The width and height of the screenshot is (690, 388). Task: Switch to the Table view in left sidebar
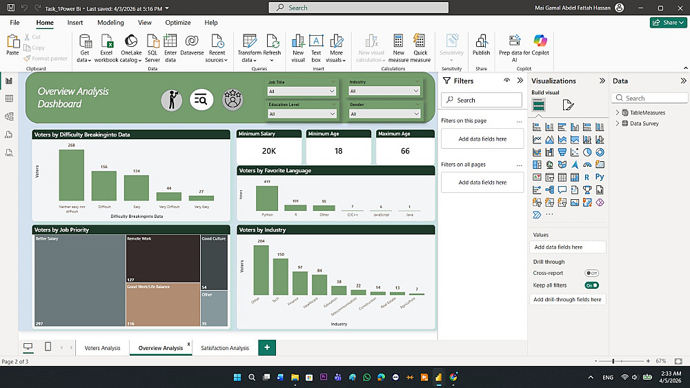[9, 99]
